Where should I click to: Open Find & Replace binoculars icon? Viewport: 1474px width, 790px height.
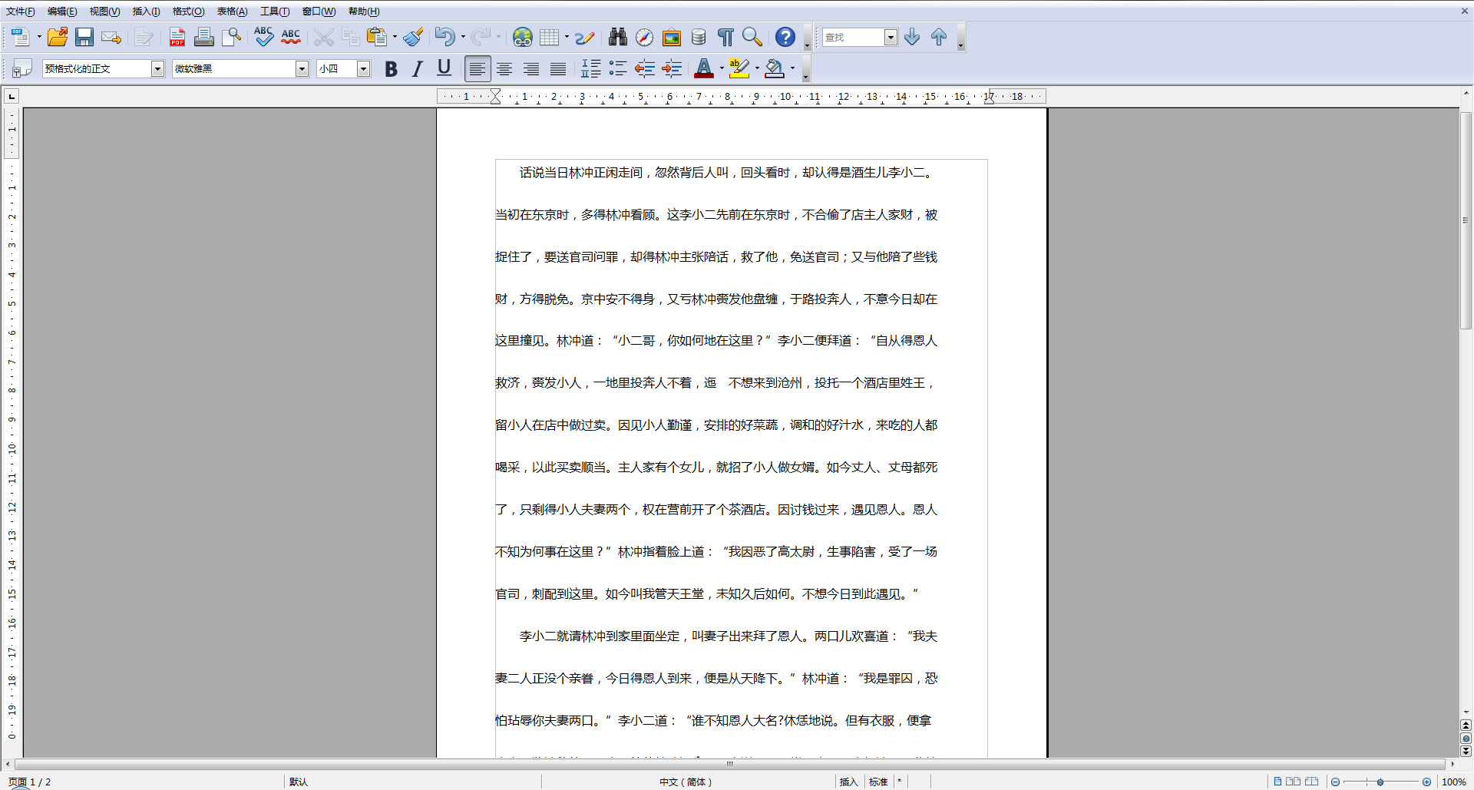pyautogui.click(x=618, y=37)
